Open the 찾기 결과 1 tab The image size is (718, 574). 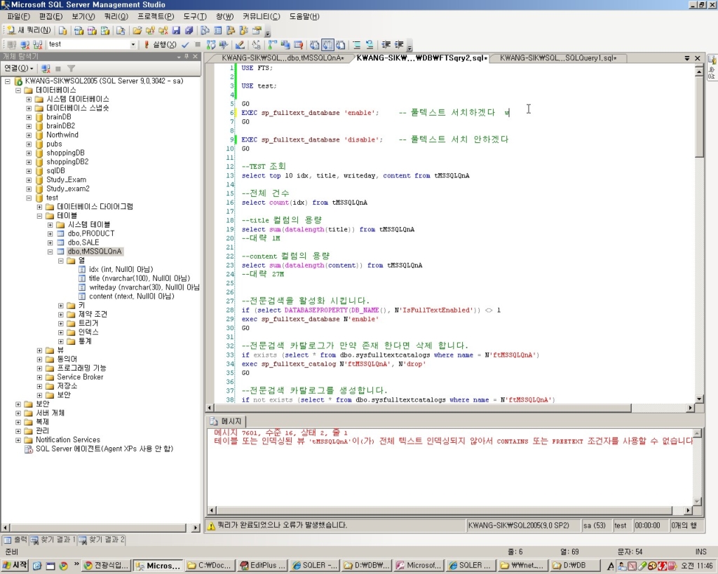(x=53, y=540)
